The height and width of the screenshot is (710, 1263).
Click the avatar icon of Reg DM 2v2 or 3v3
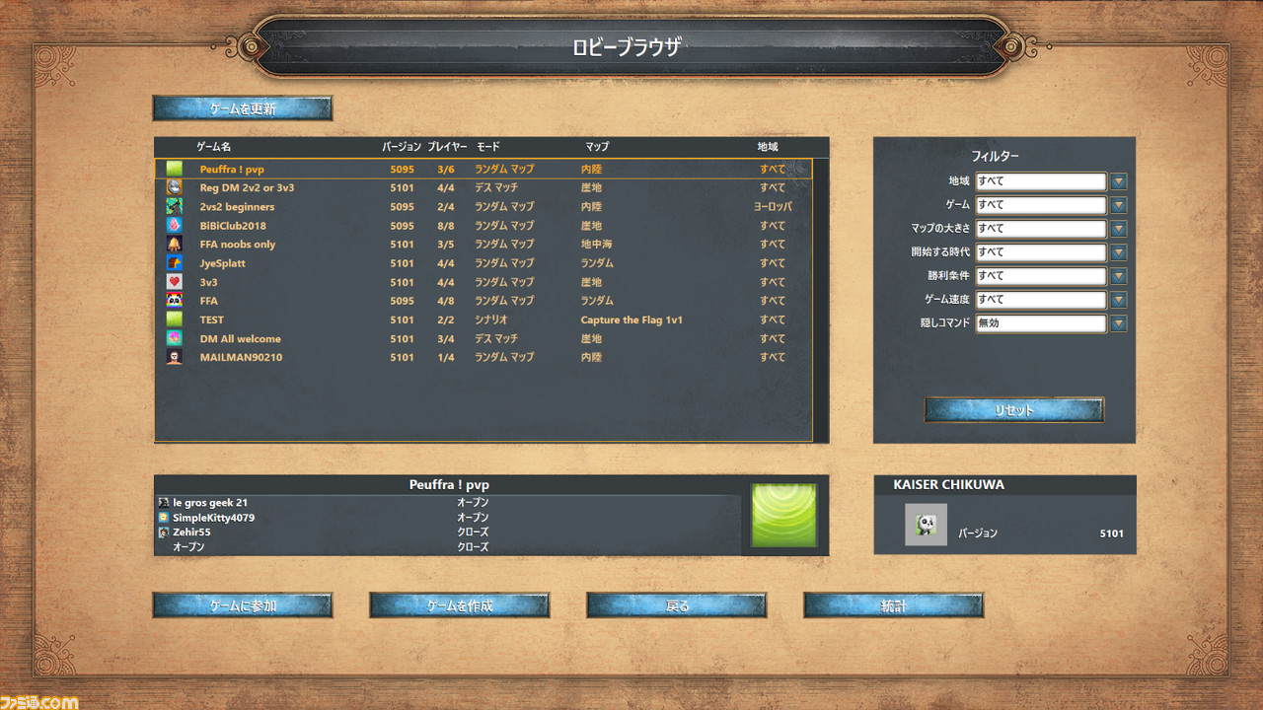click(175, 187)
